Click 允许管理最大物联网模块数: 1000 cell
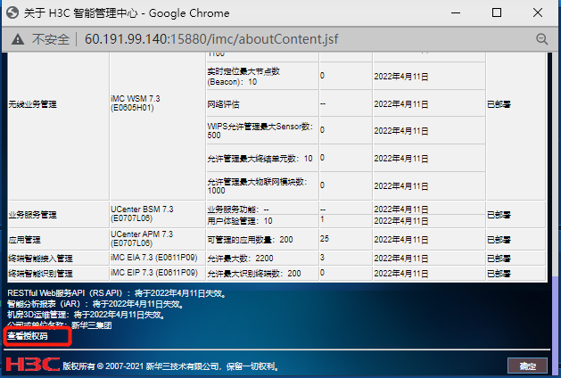The image size is (561, 378). pyautogui.click(x=262, y=186)
